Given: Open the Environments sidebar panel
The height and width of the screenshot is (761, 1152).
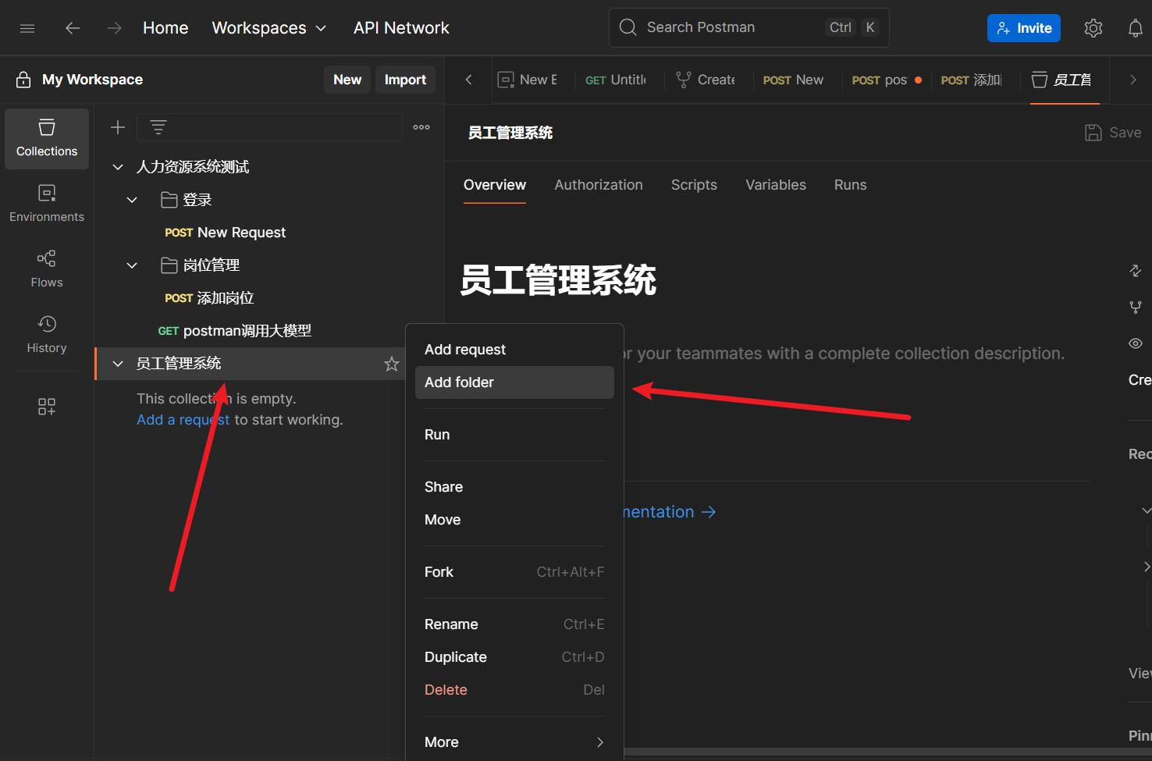Looking at the screenshot, I should pos(47,204).
